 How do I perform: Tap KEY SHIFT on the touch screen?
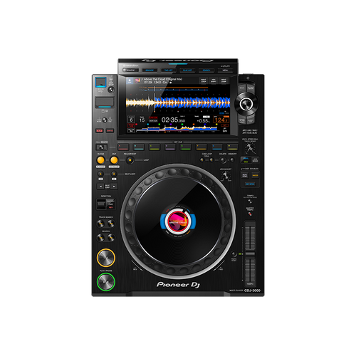click(214, 80)
